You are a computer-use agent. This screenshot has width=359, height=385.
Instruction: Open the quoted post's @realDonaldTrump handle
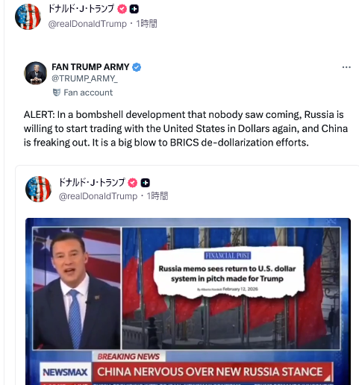[99, 196]
